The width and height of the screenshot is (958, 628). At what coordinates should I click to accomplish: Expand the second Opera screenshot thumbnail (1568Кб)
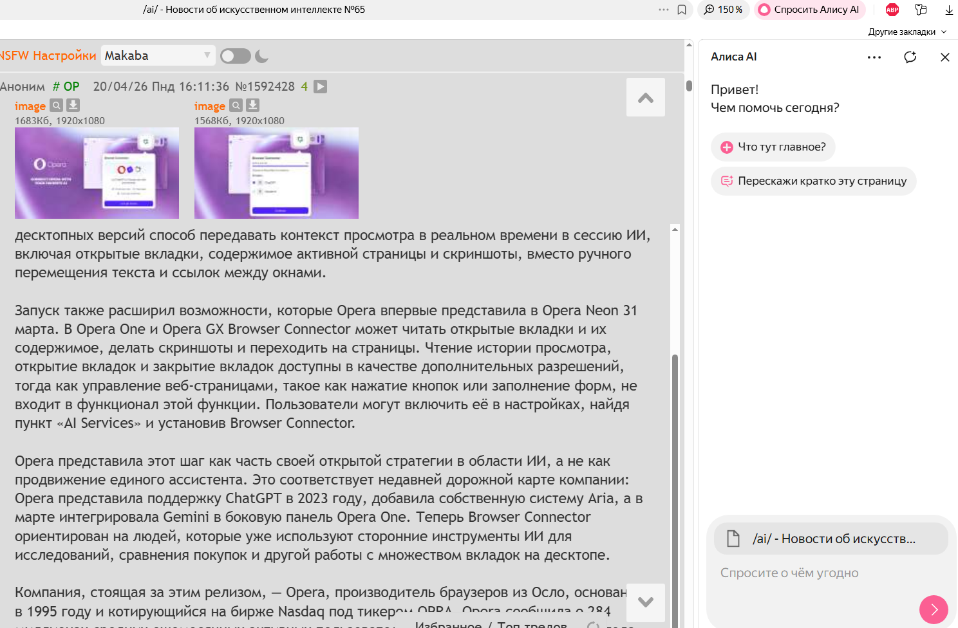click(x=276, y=173)
